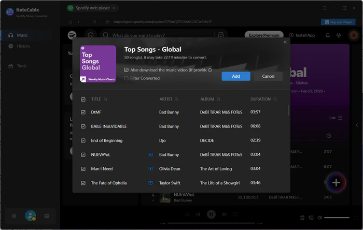Open the NoteCable hamburger menu
The height and width of the screenshot is (230, 363).
pos(325,8)
